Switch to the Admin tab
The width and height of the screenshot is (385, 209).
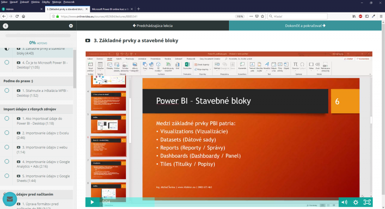tap(22, 9)
